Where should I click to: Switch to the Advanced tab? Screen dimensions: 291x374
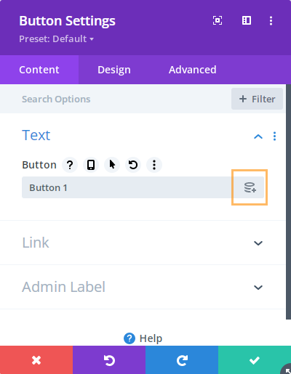[193, 70]
